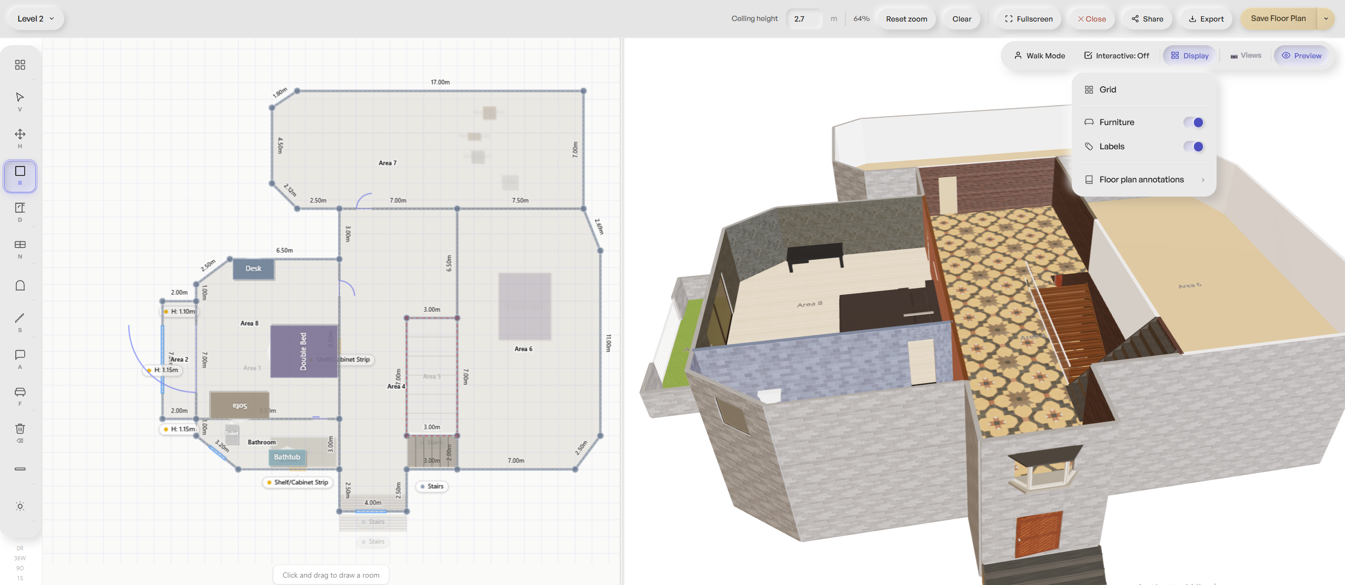The width and height of the screenshot is (1345, 585).
Task: Select Grid option in Display menu
Action: click(x=1144, y=90)
